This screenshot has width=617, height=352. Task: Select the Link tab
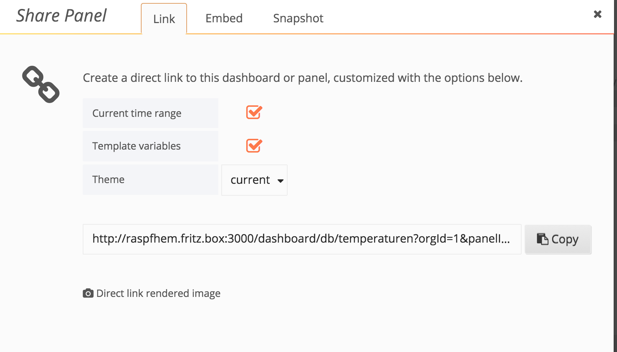pos(164,19)
